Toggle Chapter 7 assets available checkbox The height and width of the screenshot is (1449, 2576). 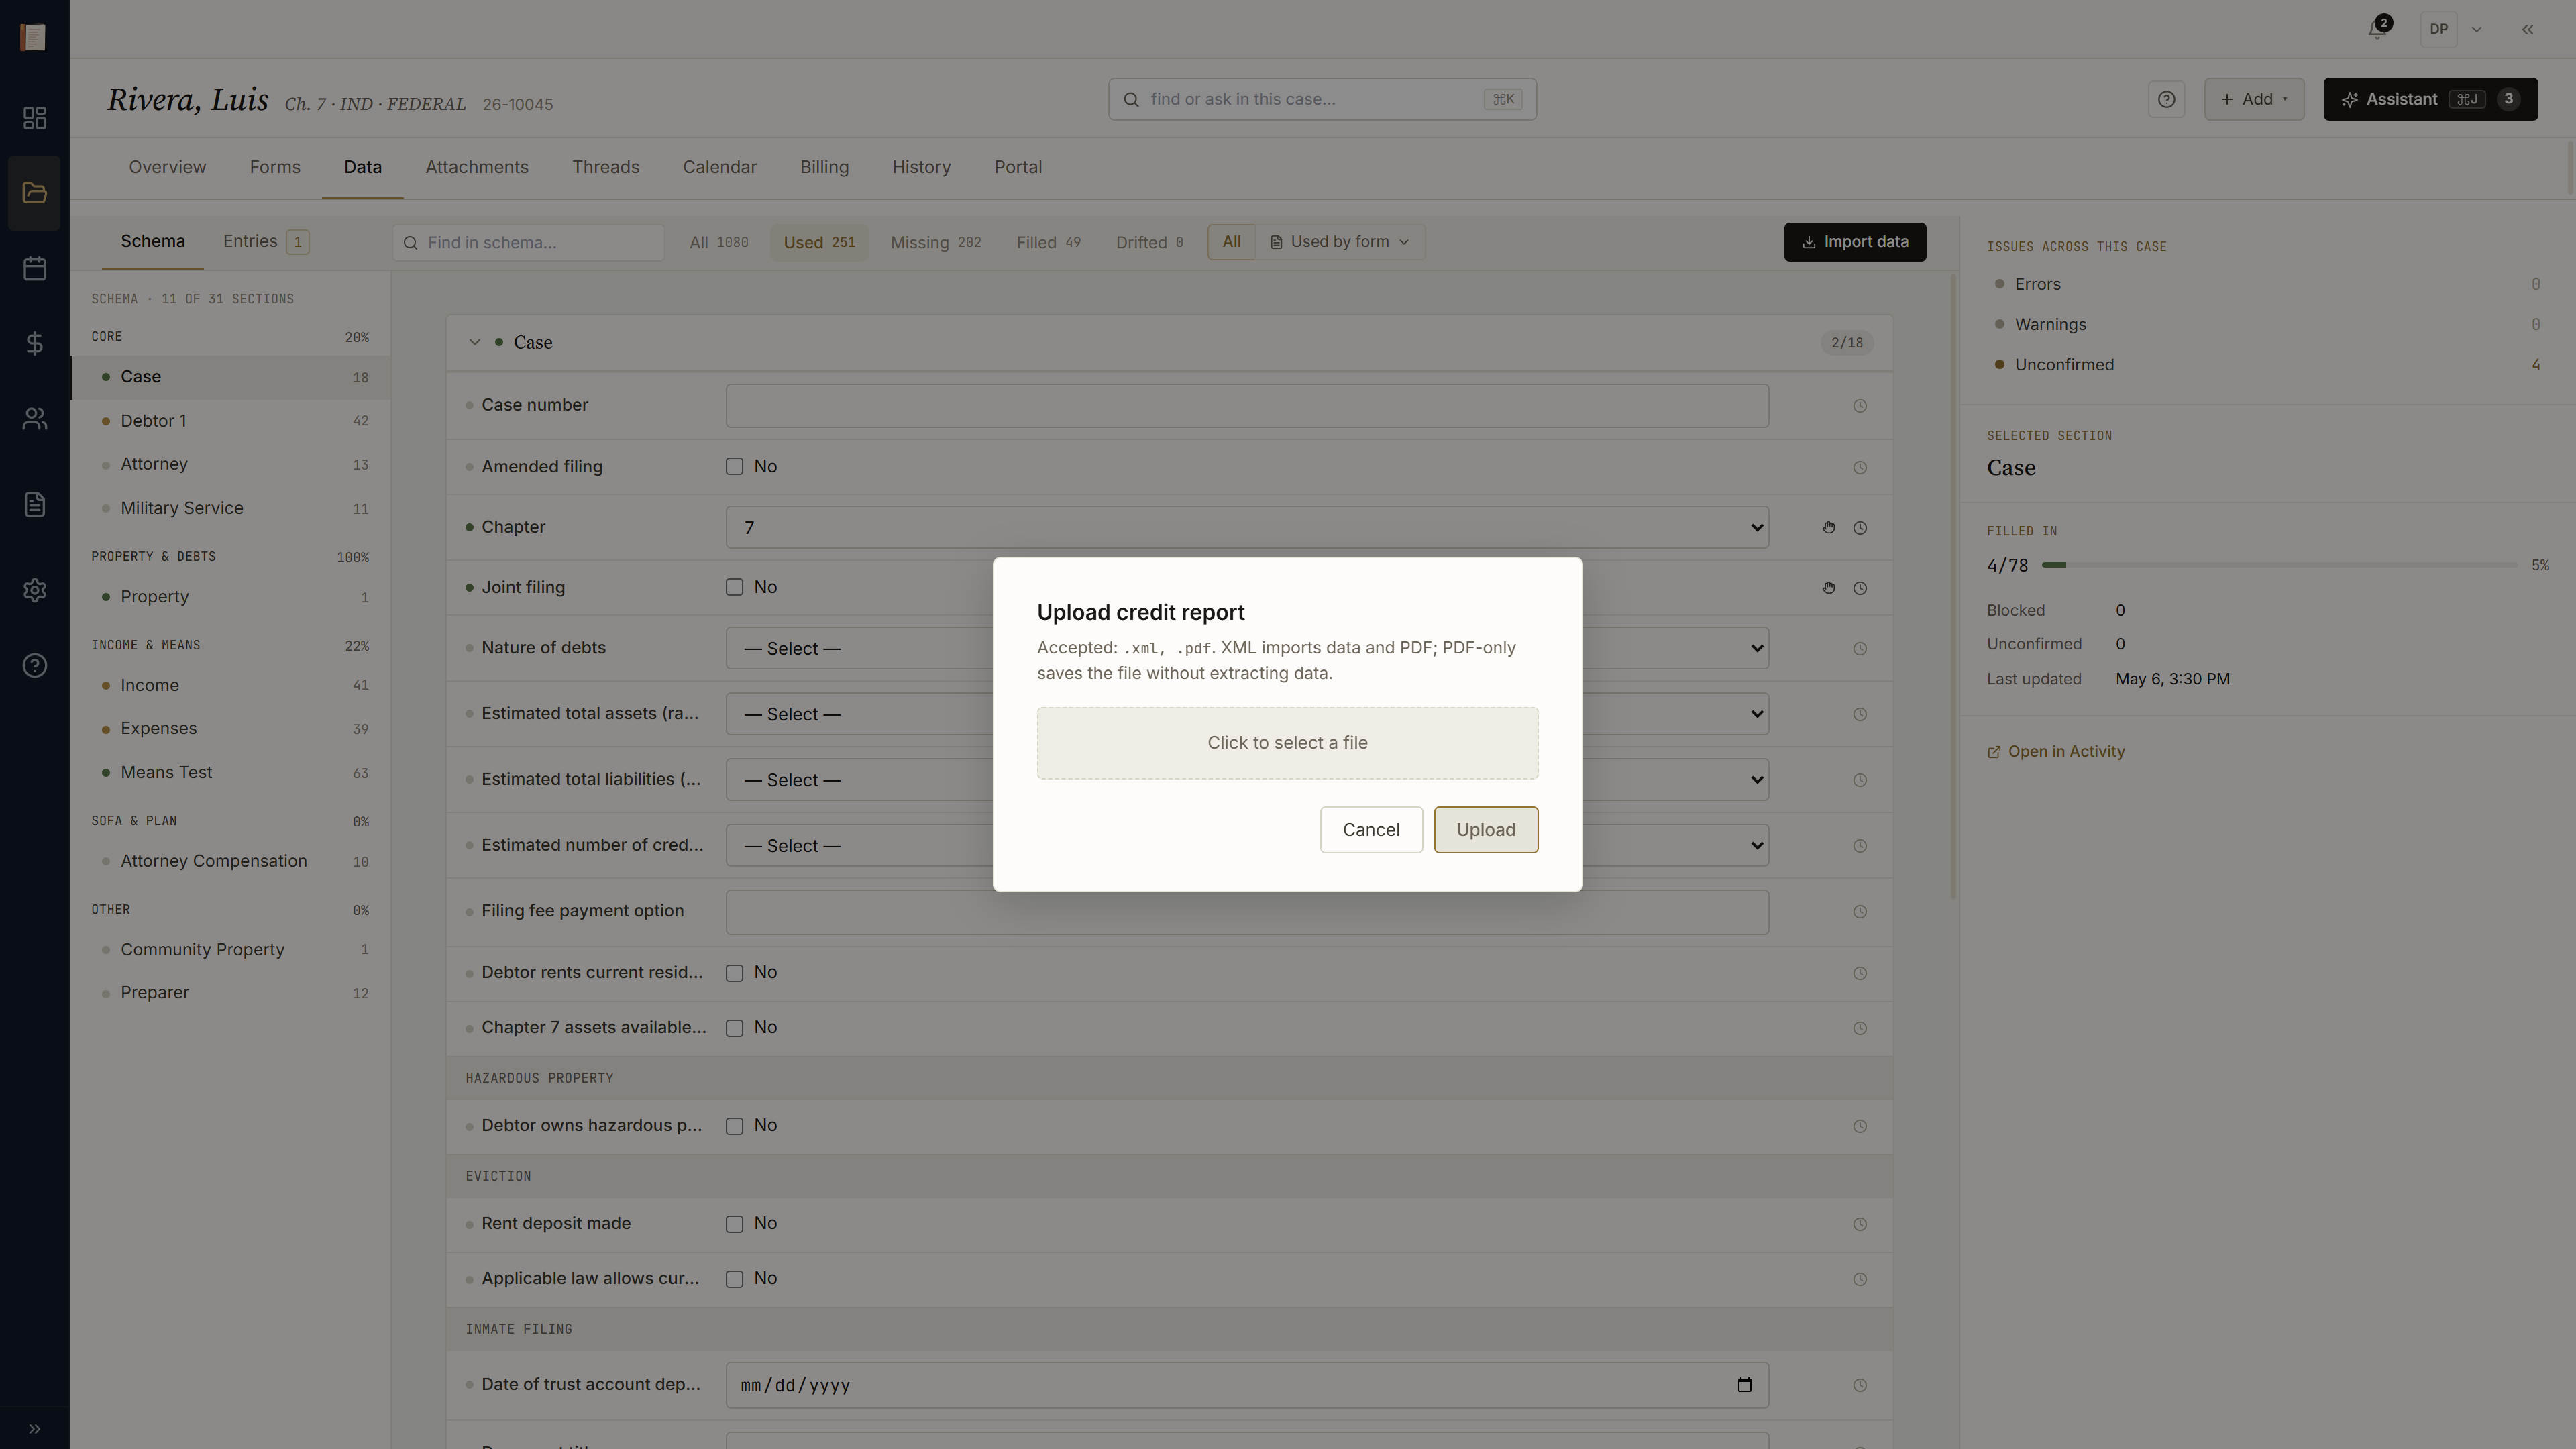pyautogui.click(x=734, y=1028)
